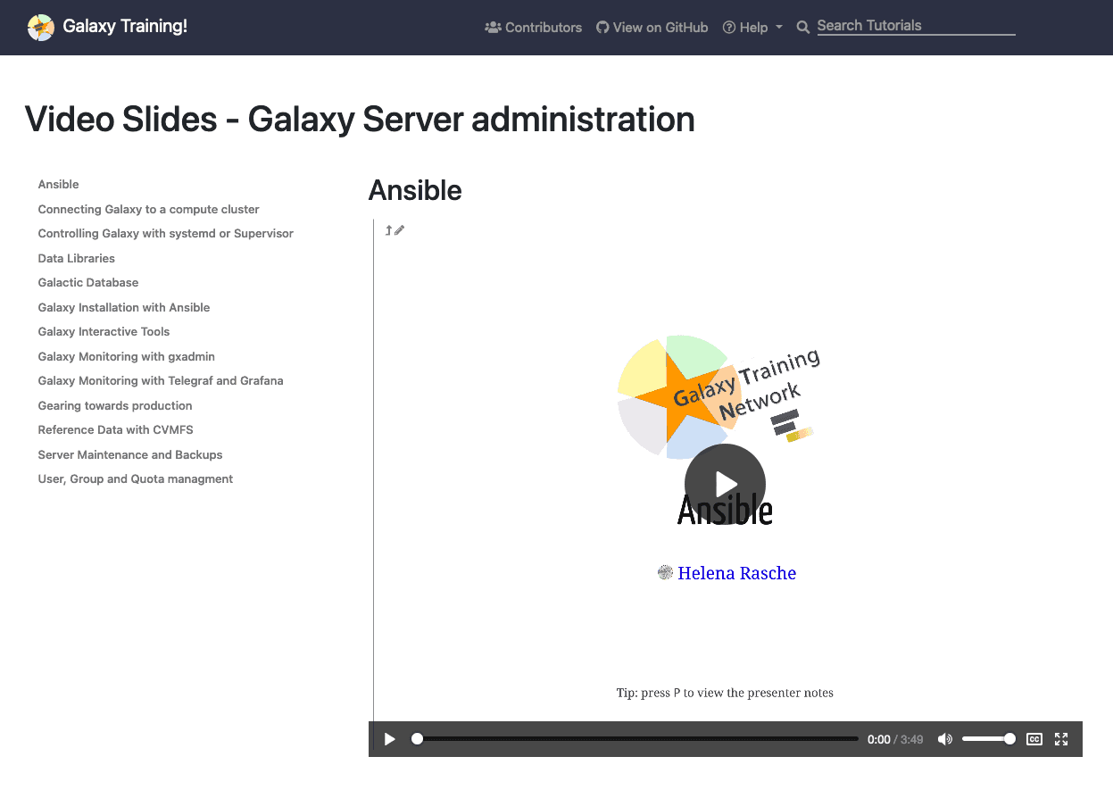The height and width of the screenshot is (790, 1113).
Task: Click the search magnifier icon
Action: 803,28
